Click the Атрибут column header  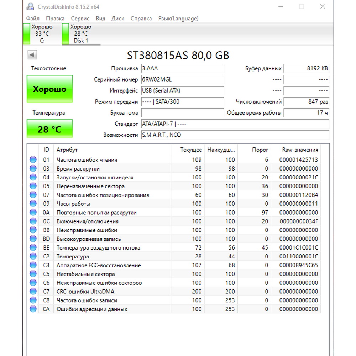pyautogui.click(x=67, y=150)
